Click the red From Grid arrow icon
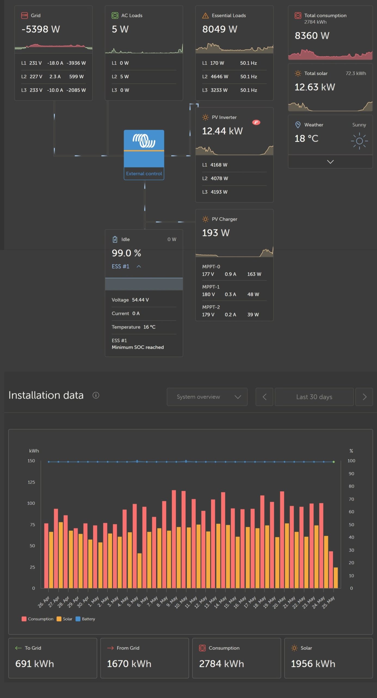377x698 pixels. point(110,648)
